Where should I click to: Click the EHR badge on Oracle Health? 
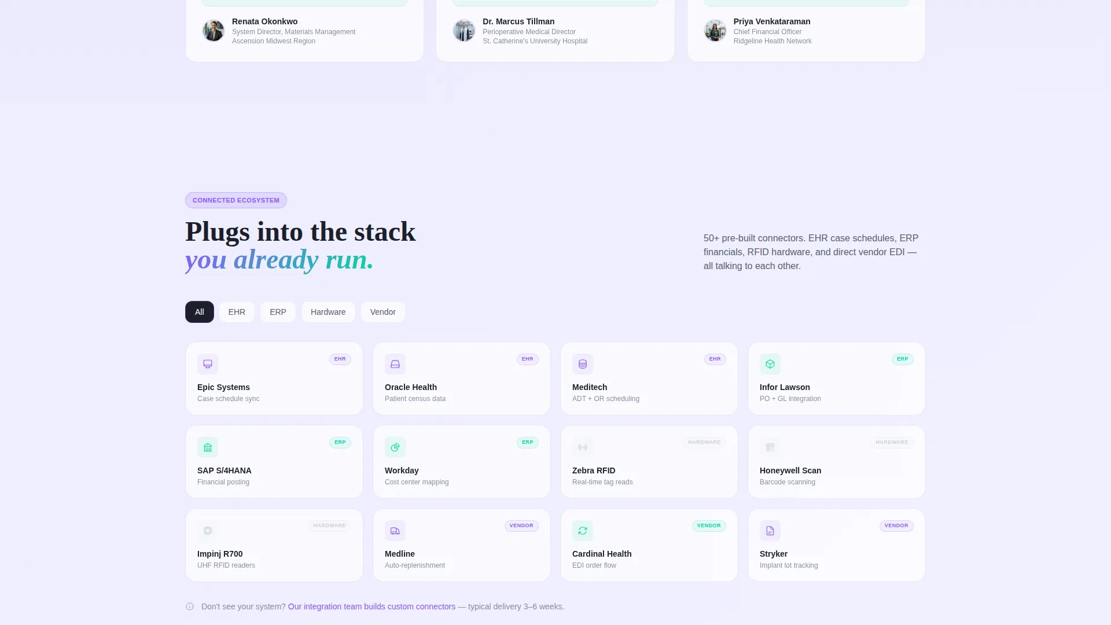(528, 359)
